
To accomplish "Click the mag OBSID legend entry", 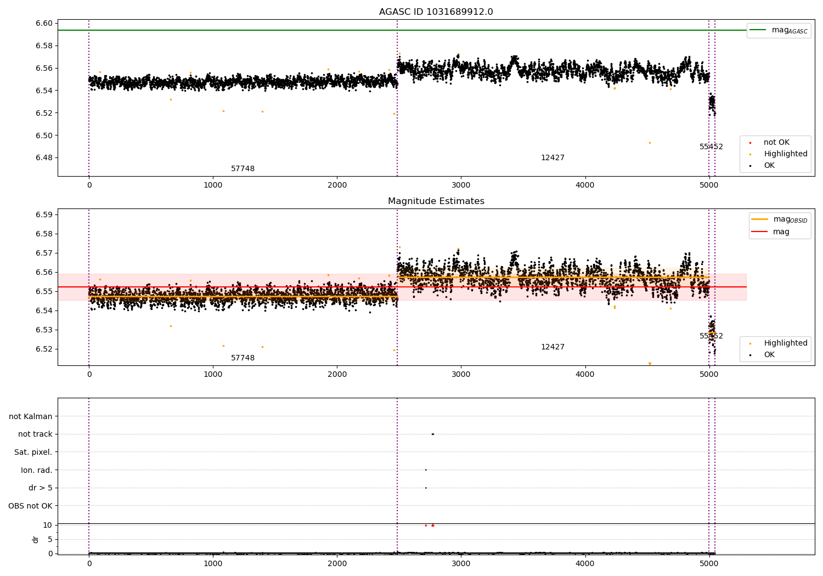I will pos(779,219).
